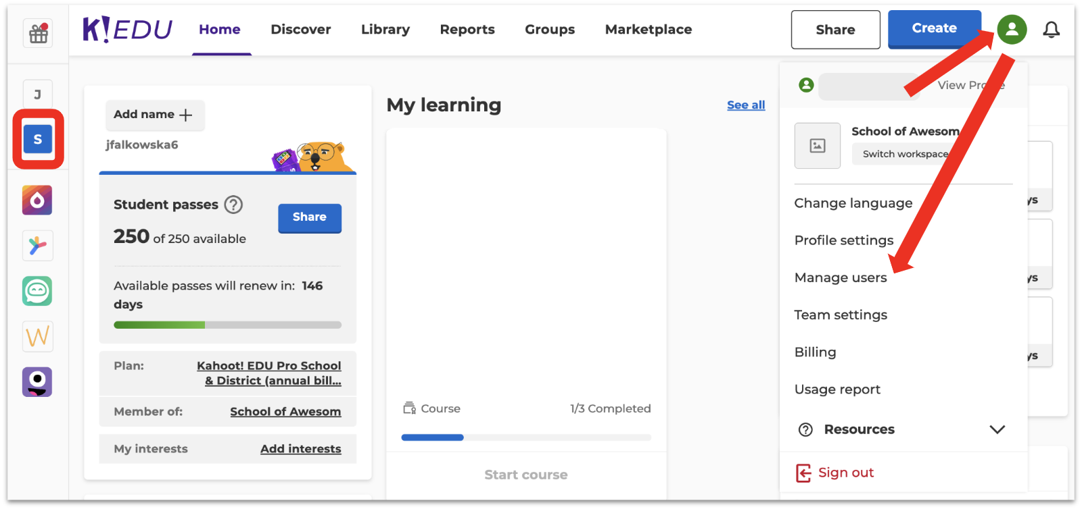Click Start course button
The width and height of the screenshot is (1082, 509).
[x=526, y=475]
